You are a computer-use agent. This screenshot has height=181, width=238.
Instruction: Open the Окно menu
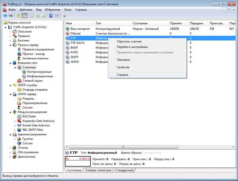68,10
